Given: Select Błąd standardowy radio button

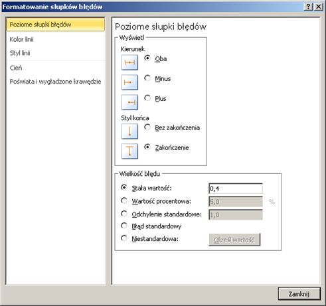Looking at the screenshot, I should [x=124, y=226].
